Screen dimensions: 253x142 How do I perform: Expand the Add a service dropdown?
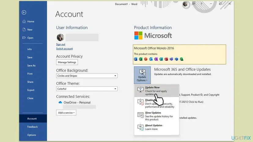[x=66, y=112]
